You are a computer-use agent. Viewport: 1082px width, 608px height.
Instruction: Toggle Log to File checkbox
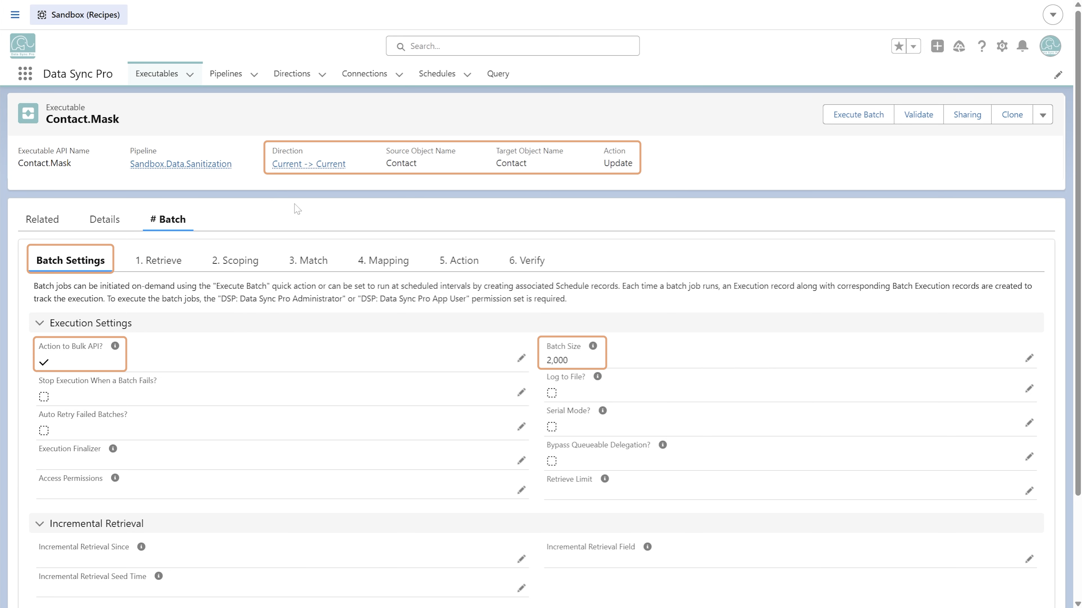click(551, 393)
